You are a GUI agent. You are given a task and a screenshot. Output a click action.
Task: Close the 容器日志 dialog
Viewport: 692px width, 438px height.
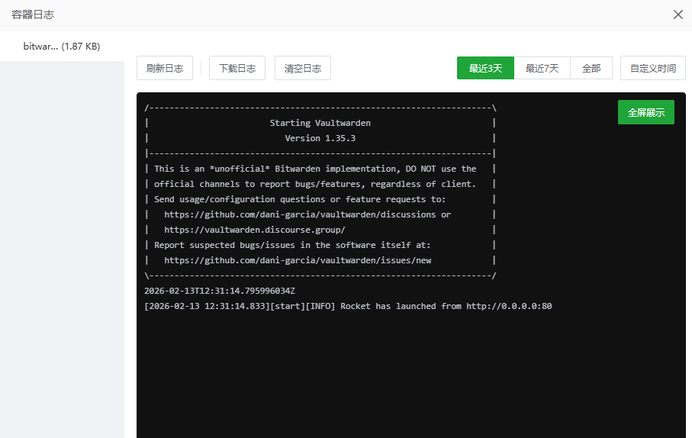point(677,14)
